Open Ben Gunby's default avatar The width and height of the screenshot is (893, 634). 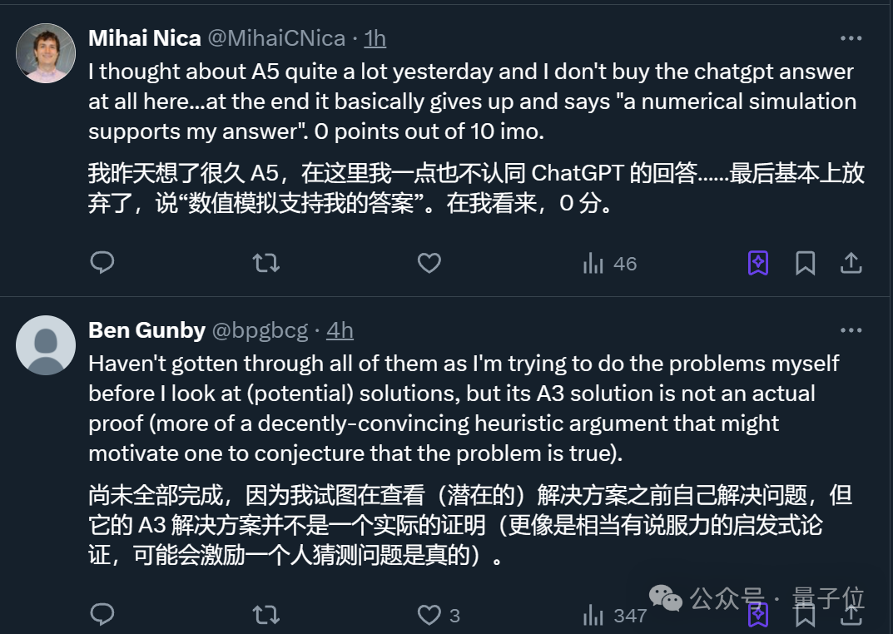click(46, 345)
